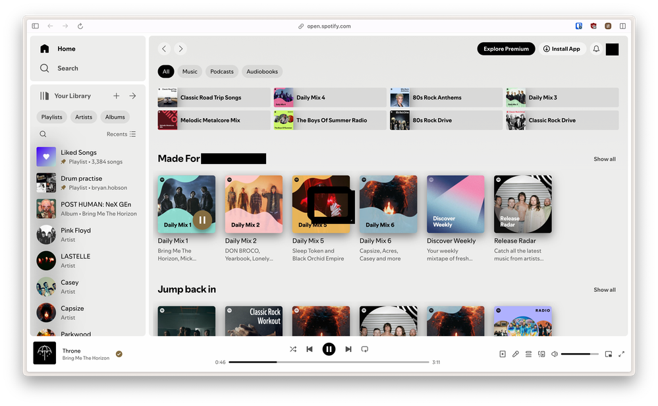The width and height of the screenshot is (658, 406).
Task: Open the Bring Me The Horizon artist link in player
Action: point(86,358)
